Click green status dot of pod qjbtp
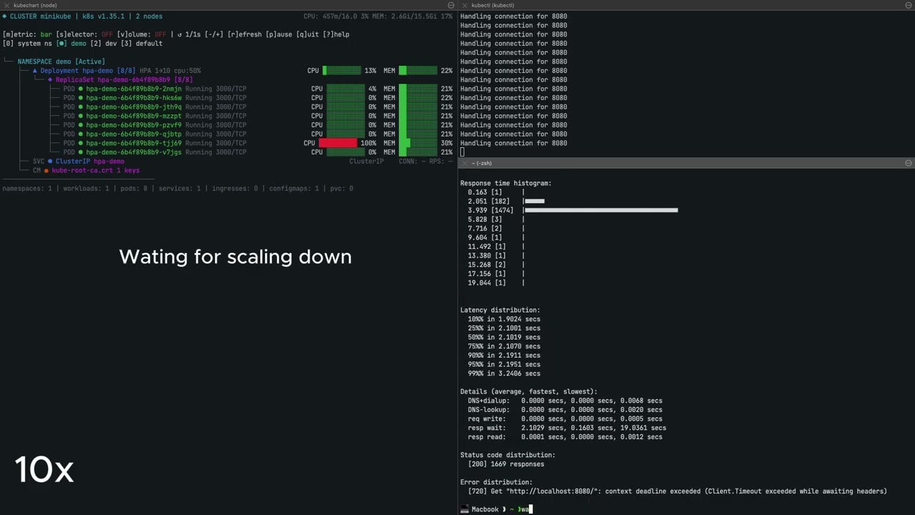 [x=81, y=134]
